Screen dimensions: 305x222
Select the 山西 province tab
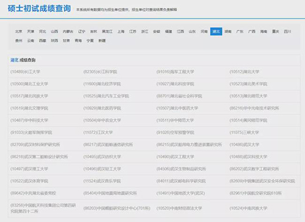[54, 32]
